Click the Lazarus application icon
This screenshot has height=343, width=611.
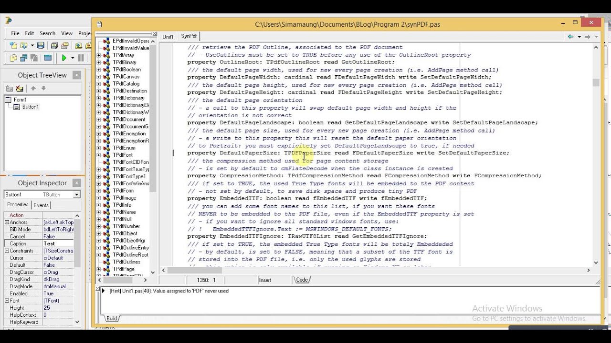8,20
